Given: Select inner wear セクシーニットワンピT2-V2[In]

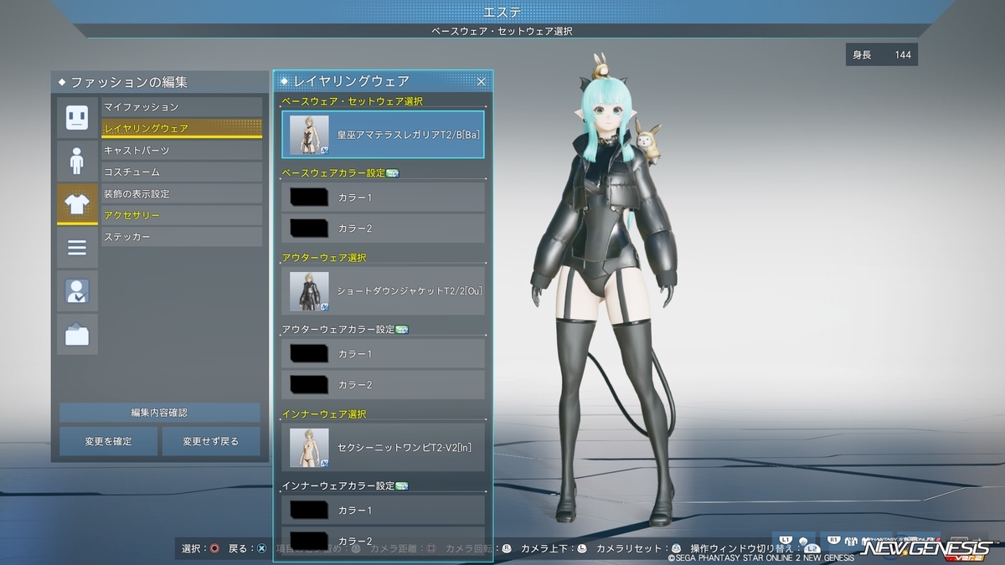Looking at the screenshot, I should tap(383, 448).
